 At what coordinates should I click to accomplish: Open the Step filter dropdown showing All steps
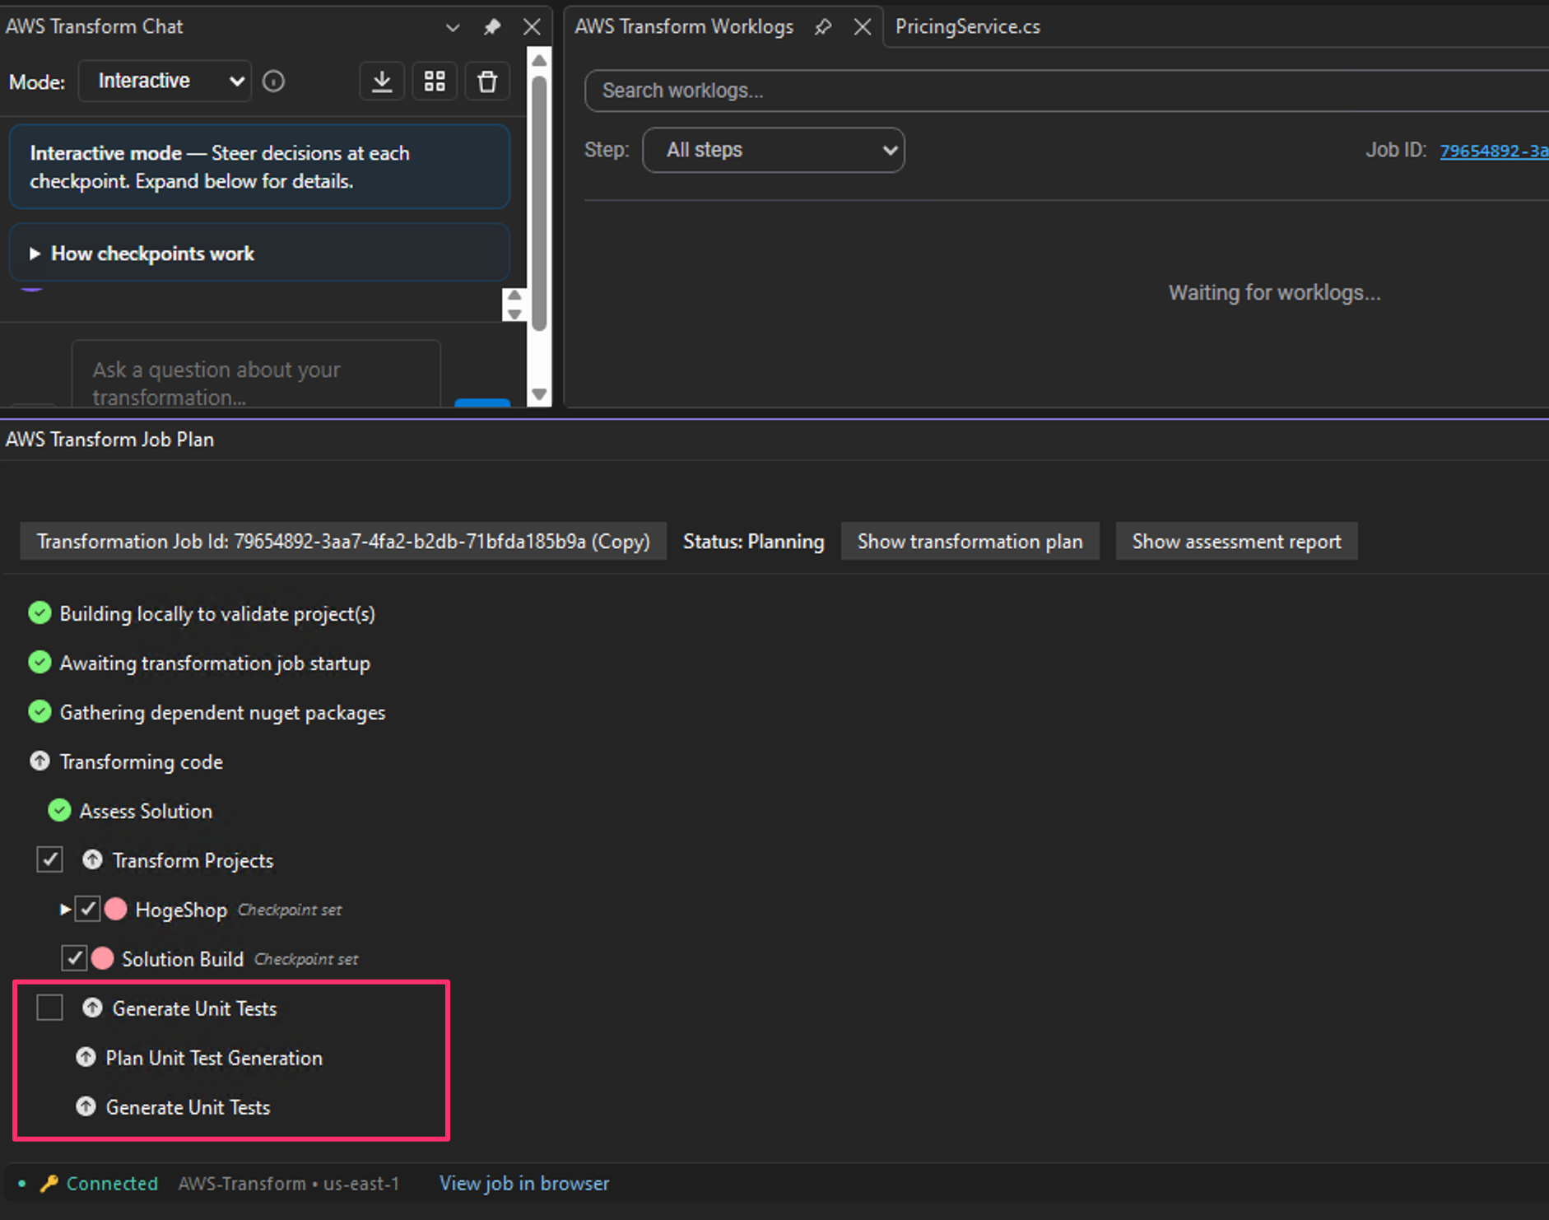(x=774, y=150)
